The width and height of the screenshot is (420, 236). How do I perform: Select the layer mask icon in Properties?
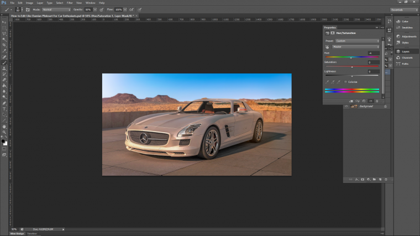[333, 33]
